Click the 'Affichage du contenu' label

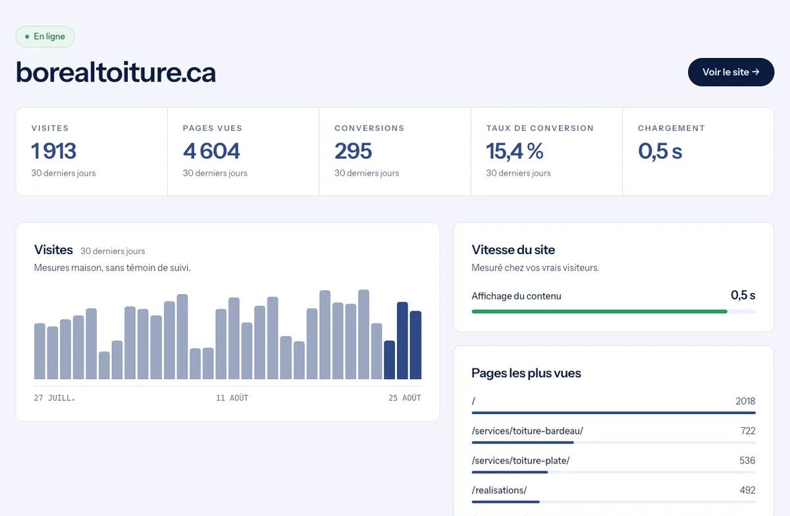pyautogui.click(x=517, y=296)
